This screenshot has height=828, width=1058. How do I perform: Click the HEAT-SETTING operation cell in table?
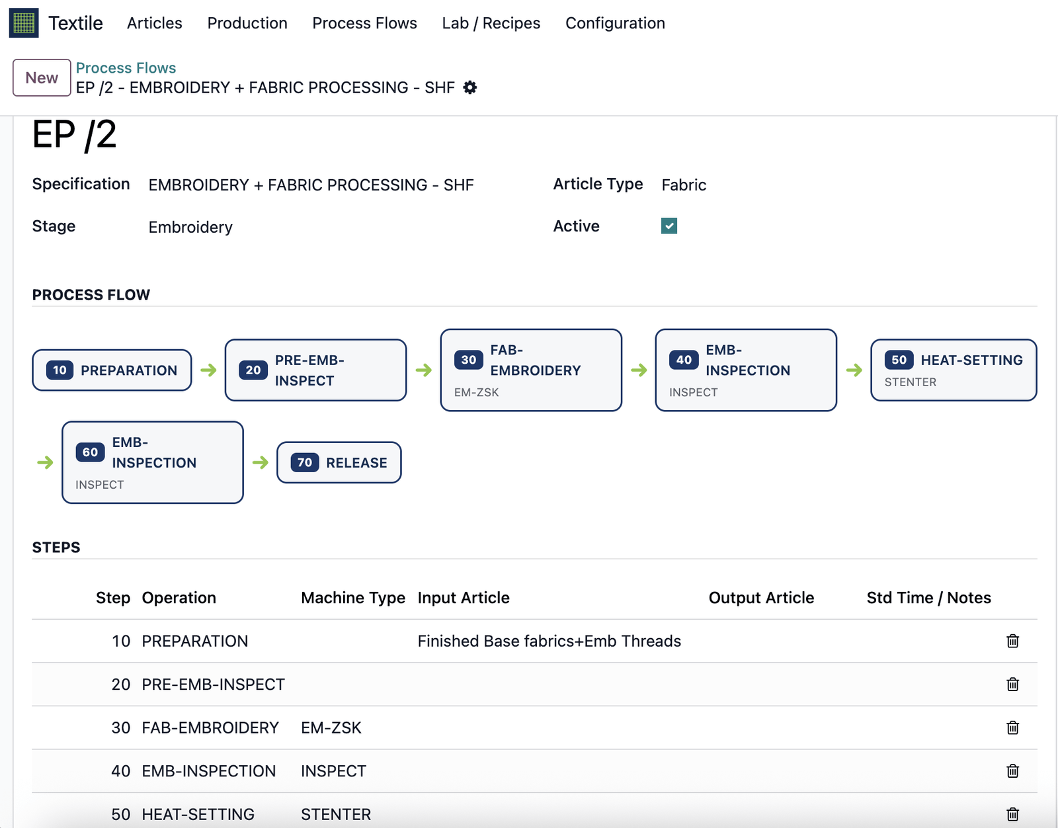[x=198, y=814]
